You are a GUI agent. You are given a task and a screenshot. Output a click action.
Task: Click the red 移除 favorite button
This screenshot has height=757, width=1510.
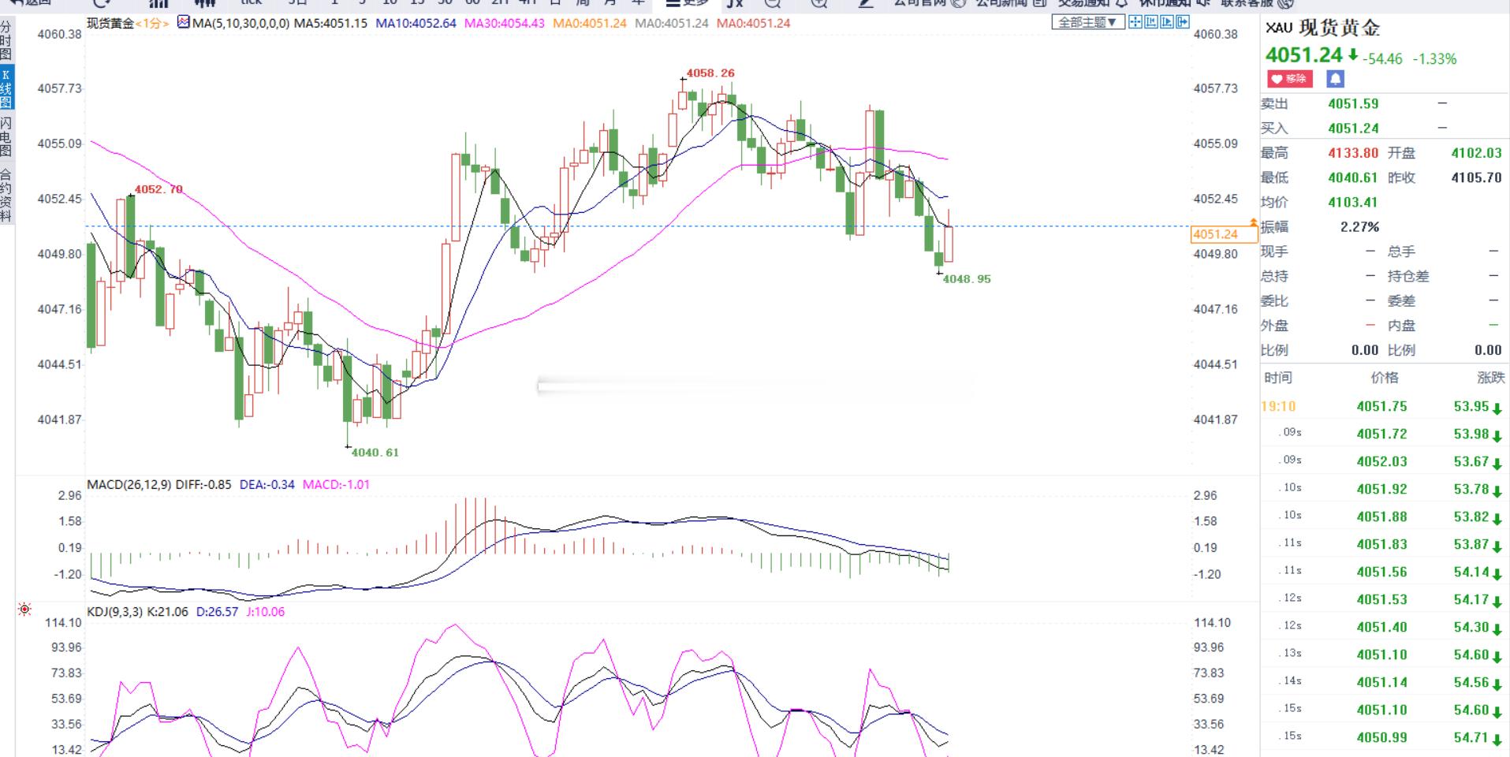(x=1290, y=79)
